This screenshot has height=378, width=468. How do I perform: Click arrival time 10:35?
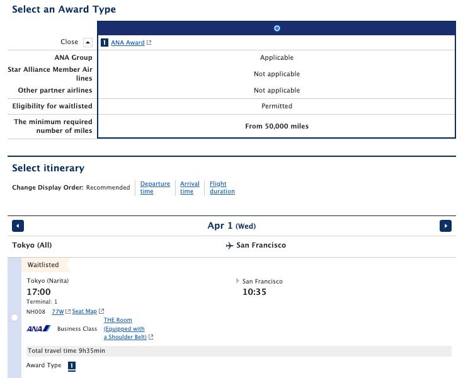click(254, 292)
